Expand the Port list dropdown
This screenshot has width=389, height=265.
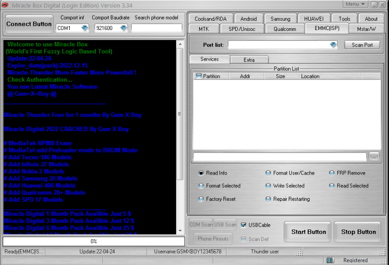[x=333, y=45]
